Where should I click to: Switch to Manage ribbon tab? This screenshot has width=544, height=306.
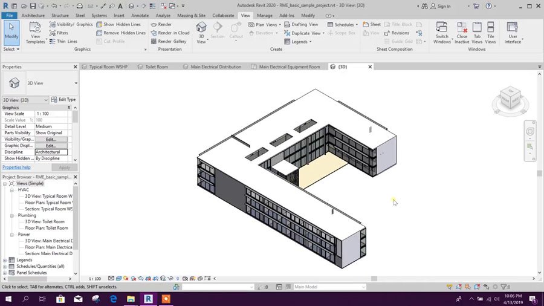click(x=264, y=16)
